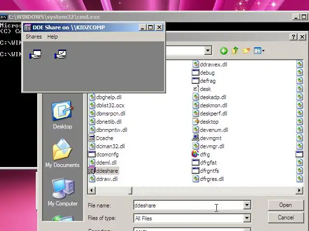Click the Cancel button
Screen dimensions: 309x231
click(285, 218)
